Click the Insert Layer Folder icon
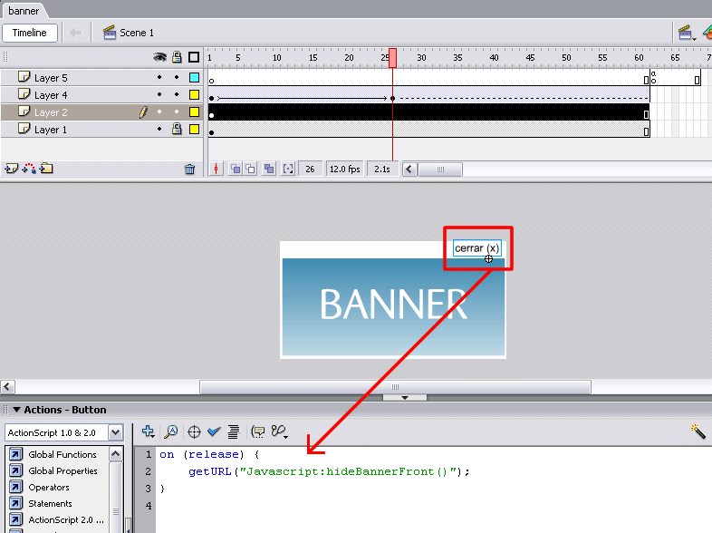Image resolution: width=712 pixels, height=533 pixels. tap(46, 169)
